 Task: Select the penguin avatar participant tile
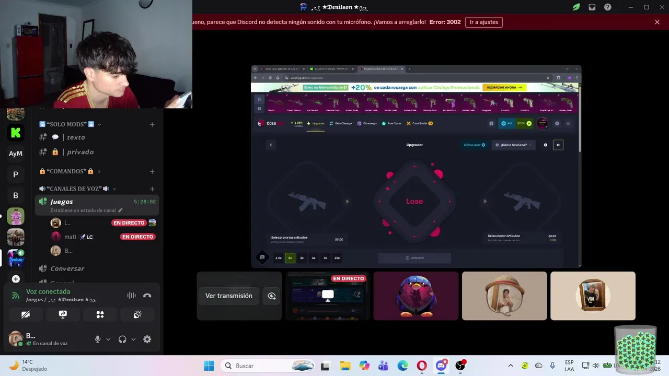pos(416,296)
